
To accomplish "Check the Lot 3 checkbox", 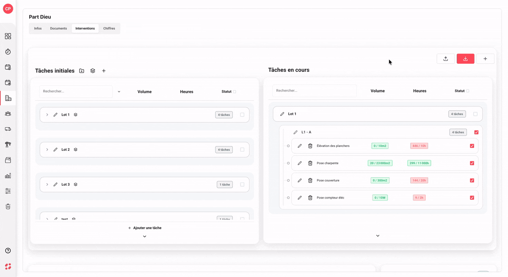I will pyautogui.click(x=242, y=185).
